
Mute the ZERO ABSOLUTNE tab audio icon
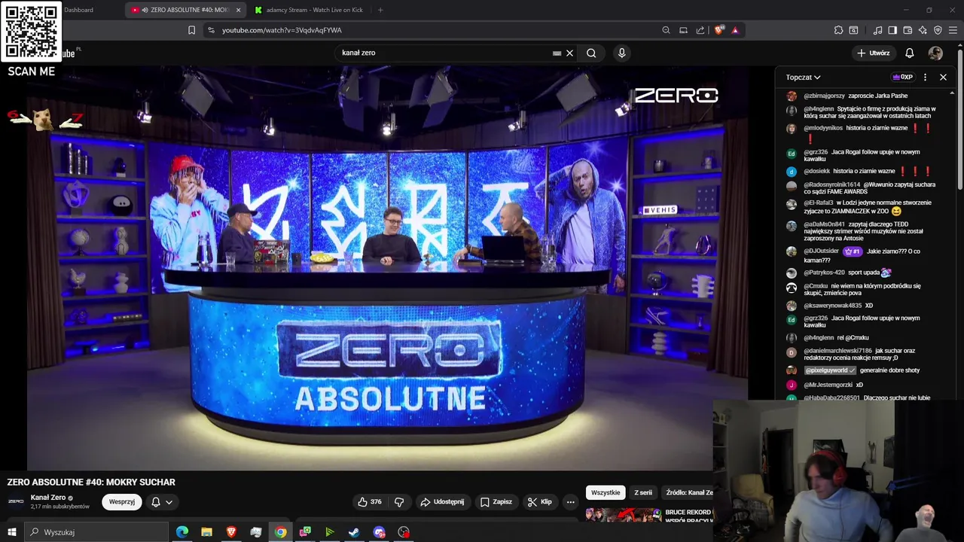(x=145, y=10)
